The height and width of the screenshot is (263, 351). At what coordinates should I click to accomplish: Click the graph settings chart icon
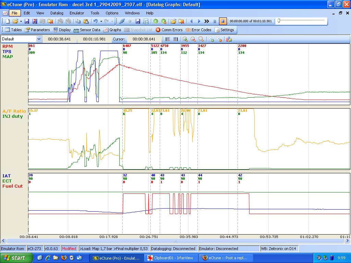(229, 39)
